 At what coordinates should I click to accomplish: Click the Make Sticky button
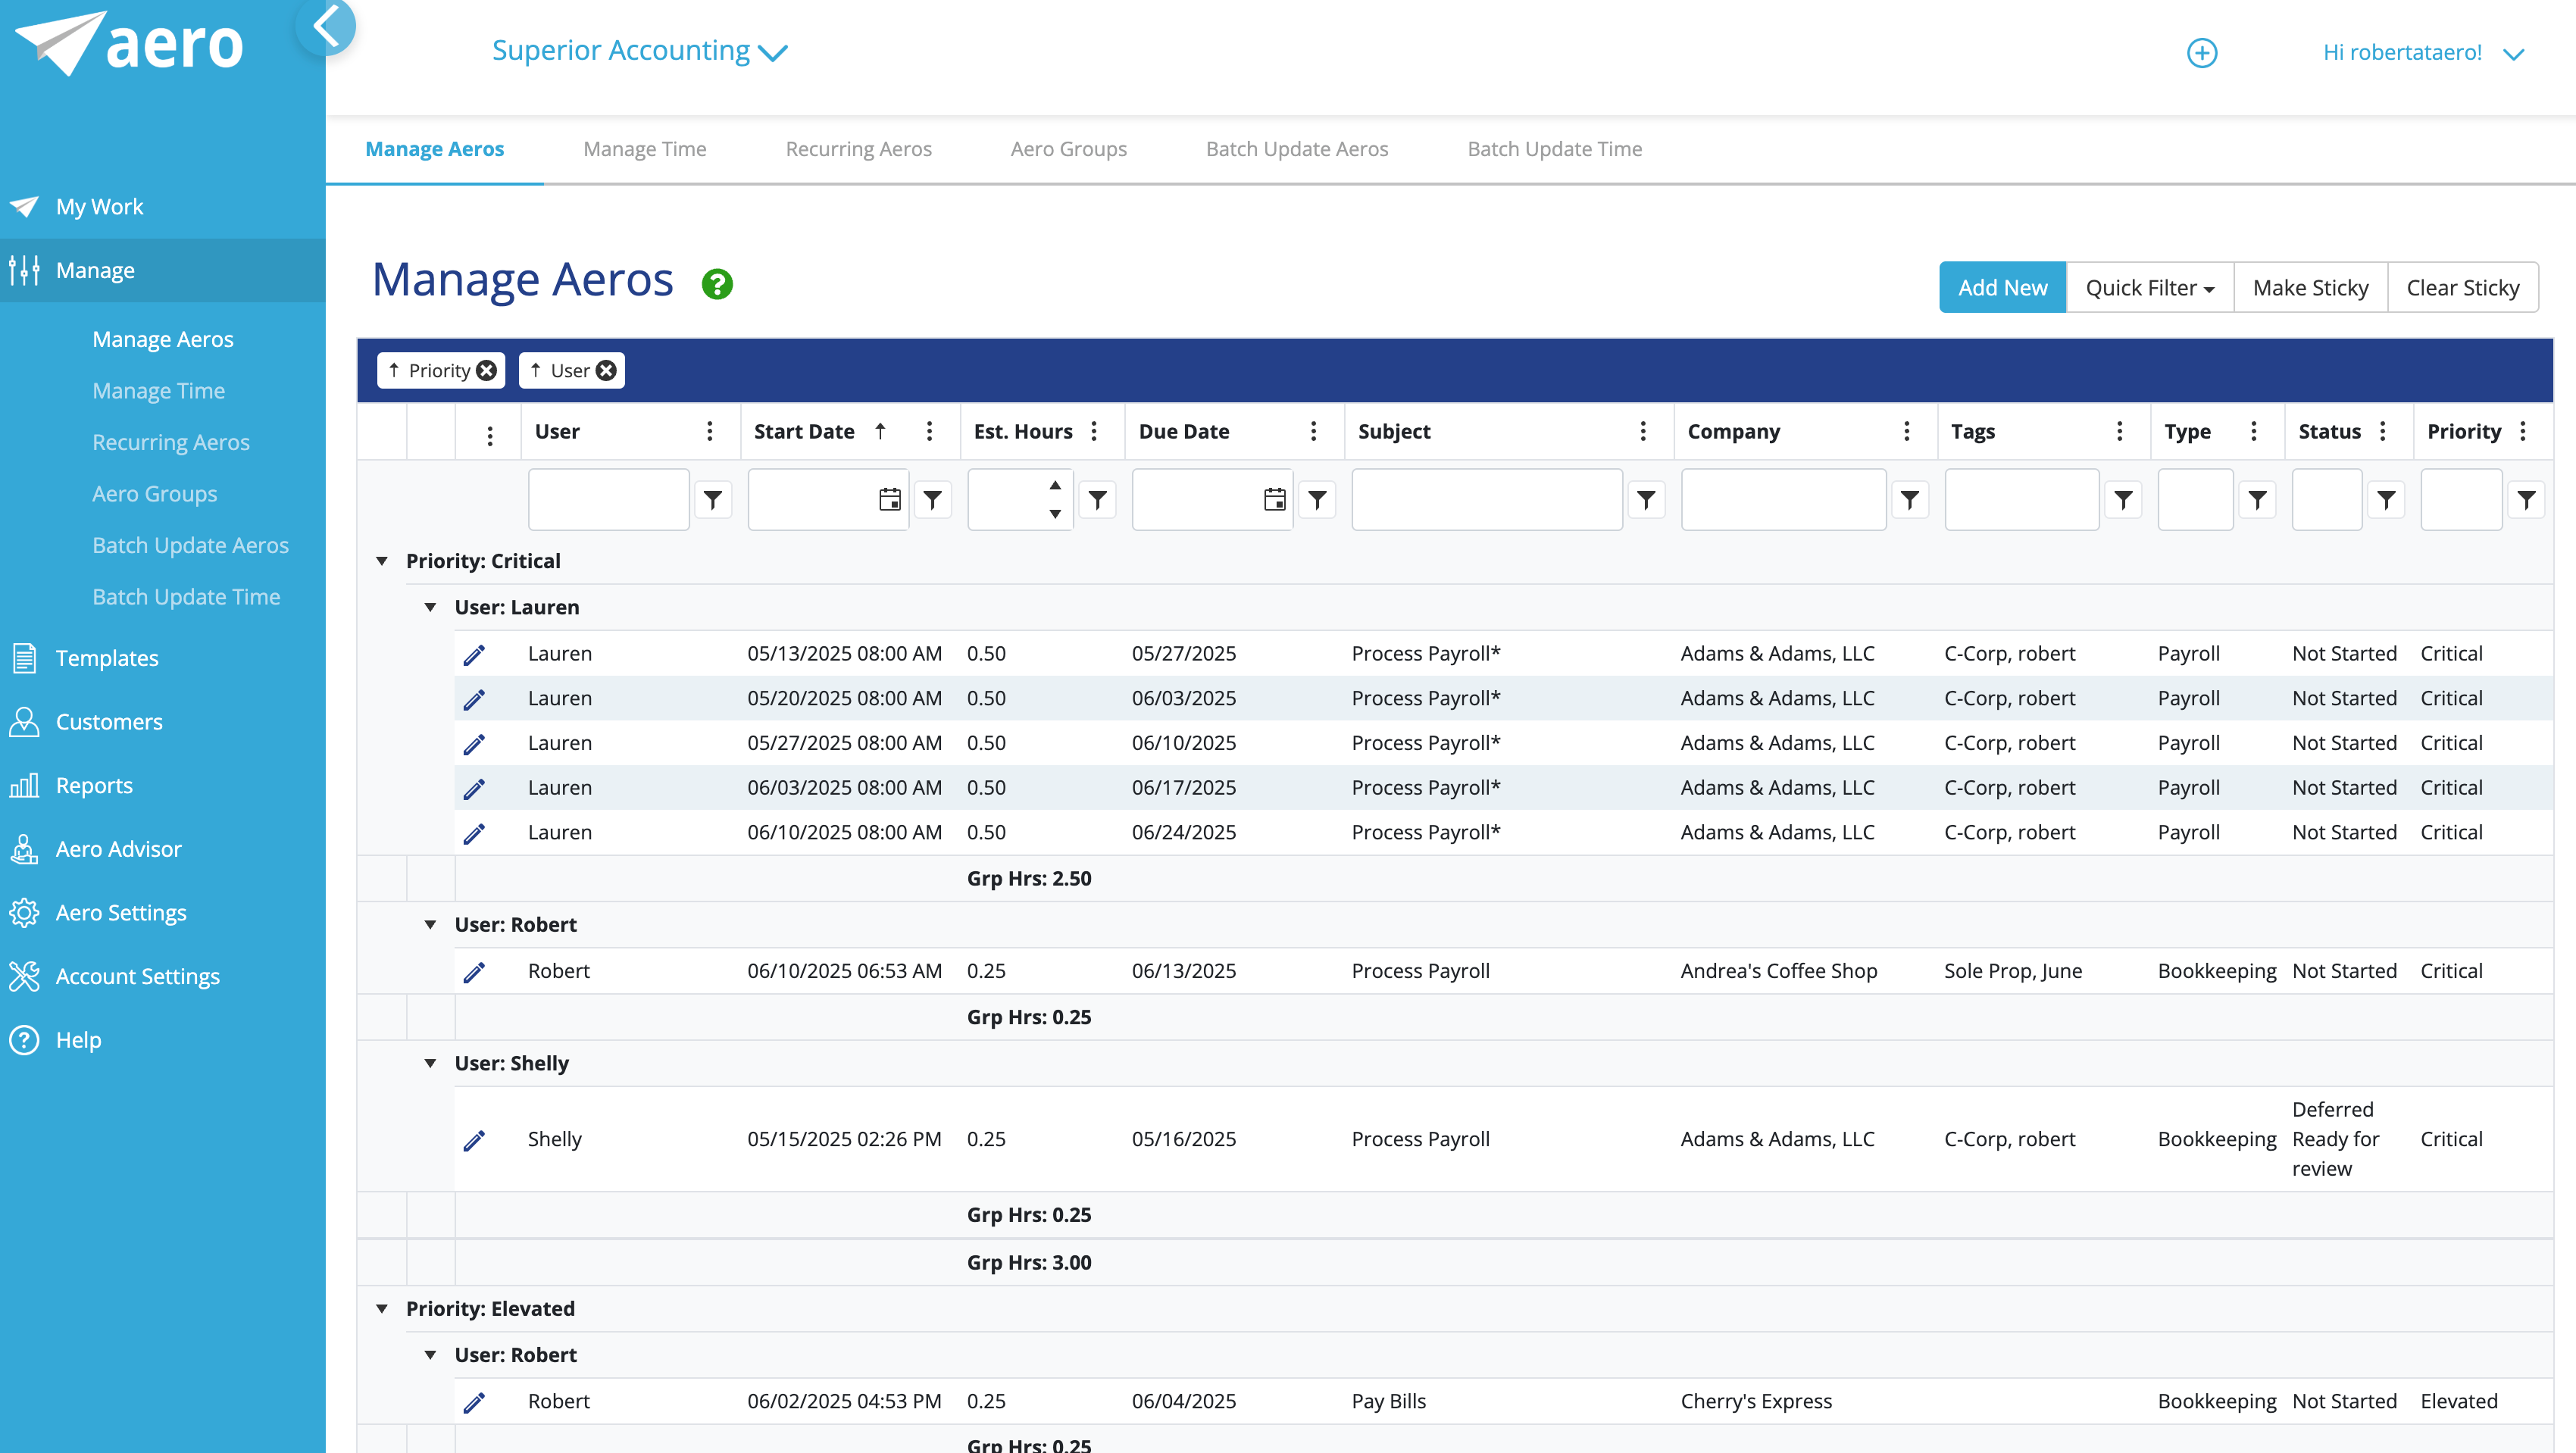(2310, 287)
